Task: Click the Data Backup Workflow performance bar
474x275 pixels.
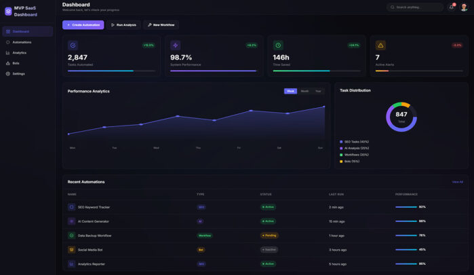Action: (406, 235)
